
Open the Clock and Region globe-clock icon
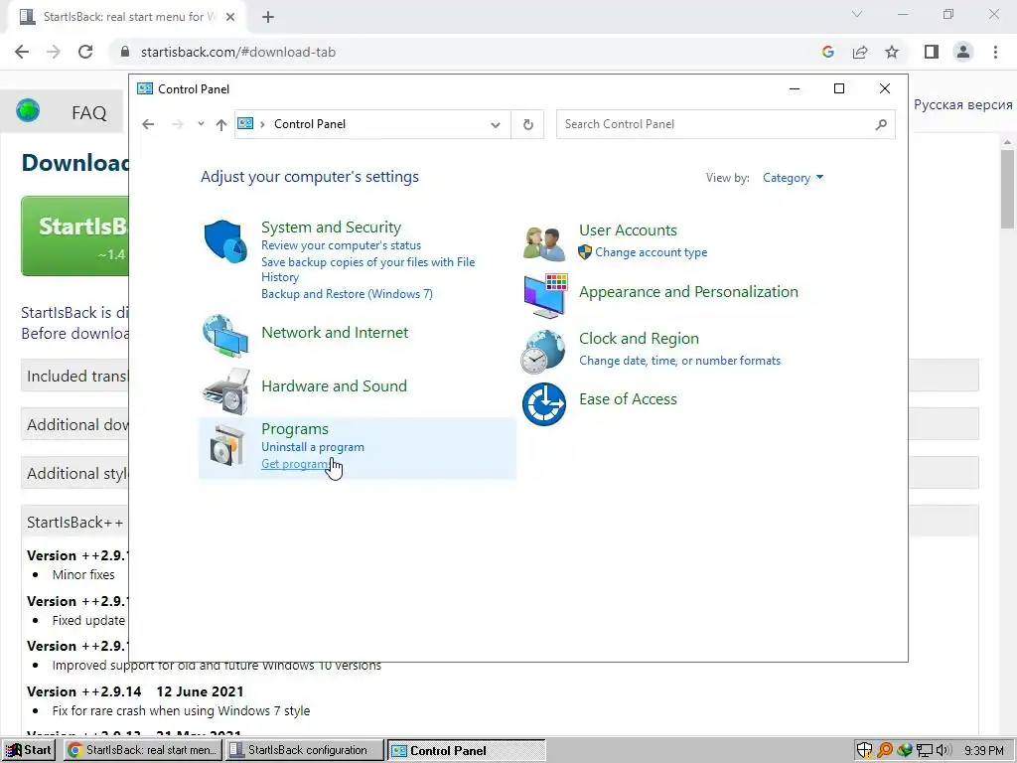[x=543, y=352]
